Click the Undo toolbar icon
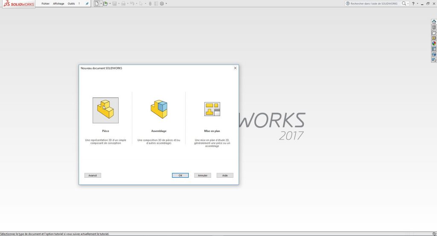Image resolution: width=437 pixels, height=236 pixels. [132, 3]
